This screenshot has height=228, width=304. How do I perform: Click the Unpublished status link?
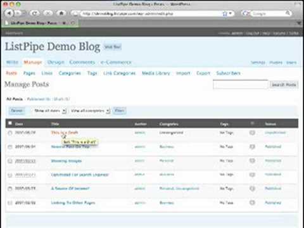[275, 132]
